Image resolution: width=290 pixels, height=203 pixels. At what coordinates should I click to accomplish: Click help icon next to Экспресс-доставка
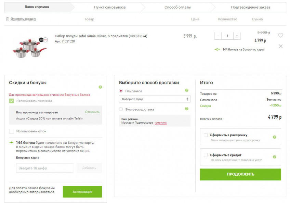pos(187,109)
